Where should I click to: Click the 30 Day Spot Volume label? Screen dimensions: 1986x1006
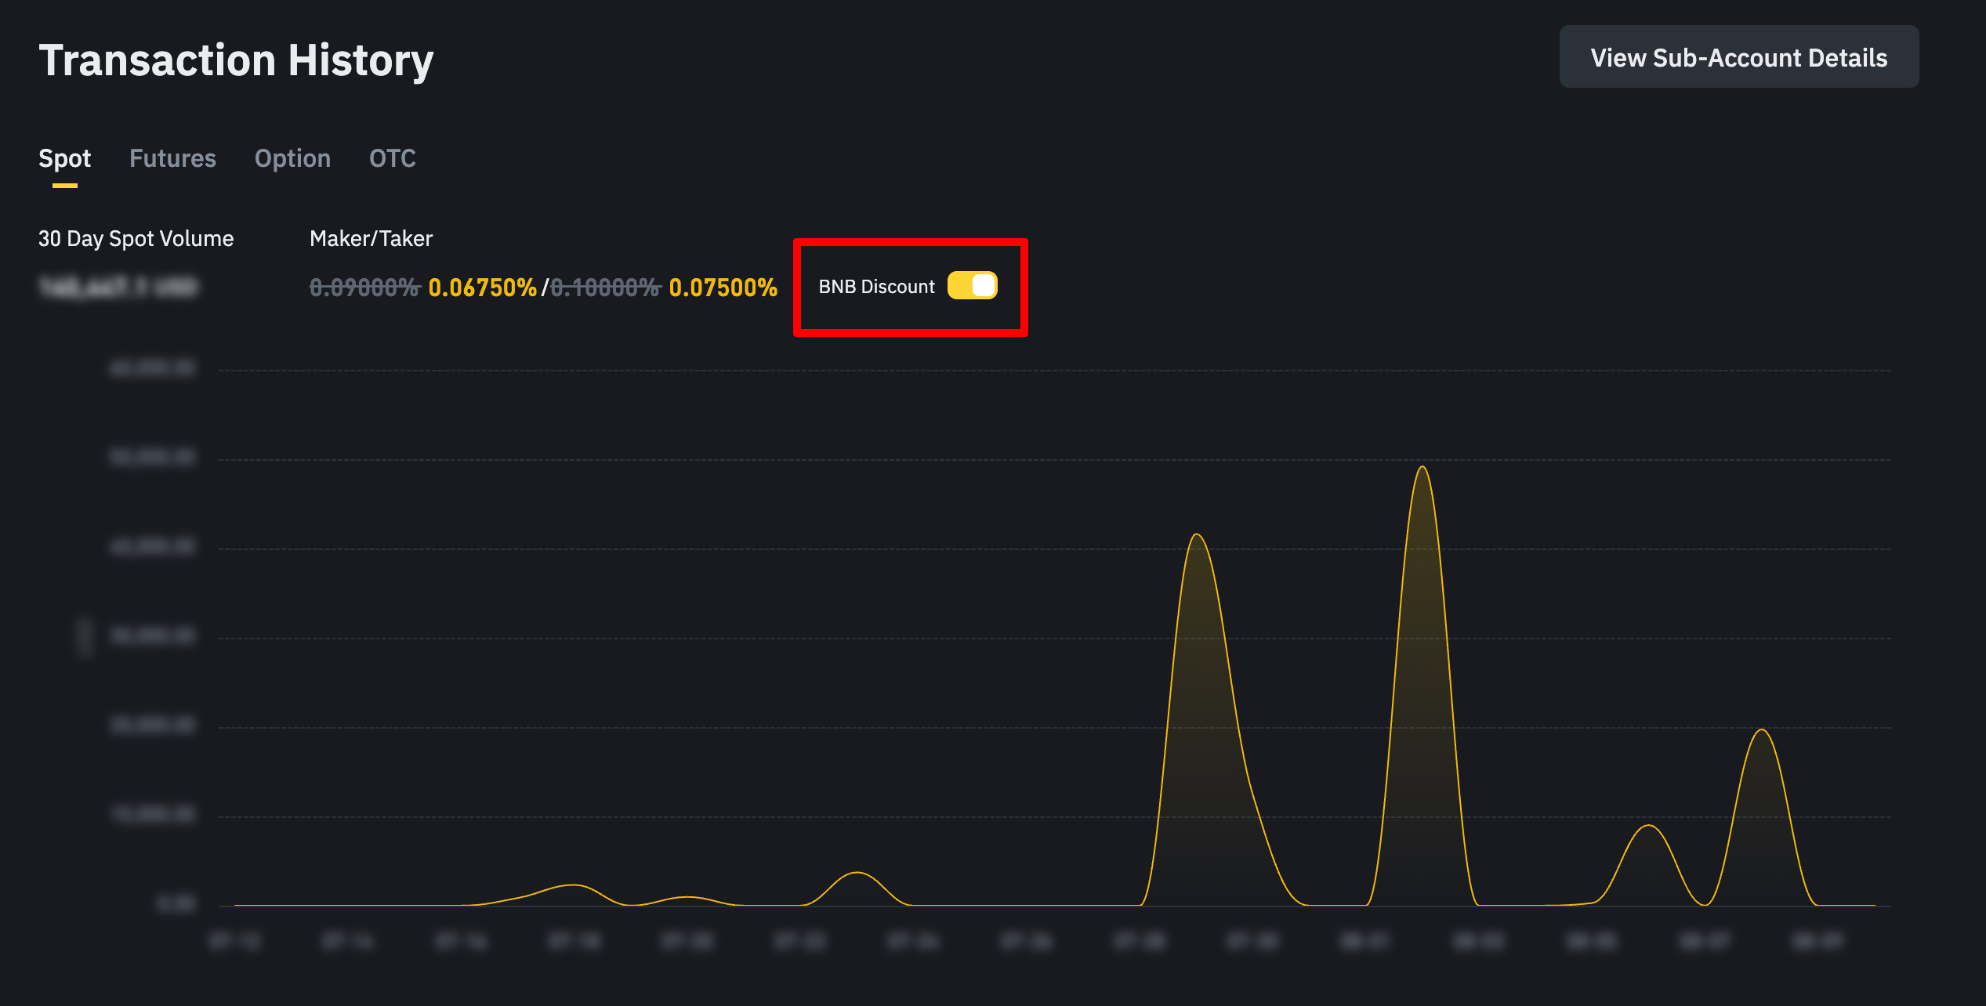click(x=136, y=238)
